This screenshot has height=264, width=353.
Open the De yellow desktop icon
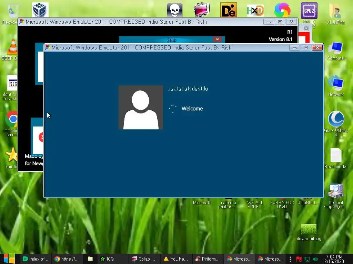[x=228, y=10]
